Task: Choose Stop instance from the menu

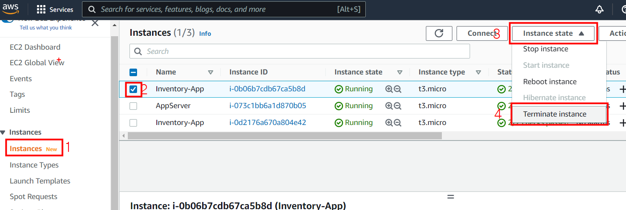Action: tap(546, 49)
